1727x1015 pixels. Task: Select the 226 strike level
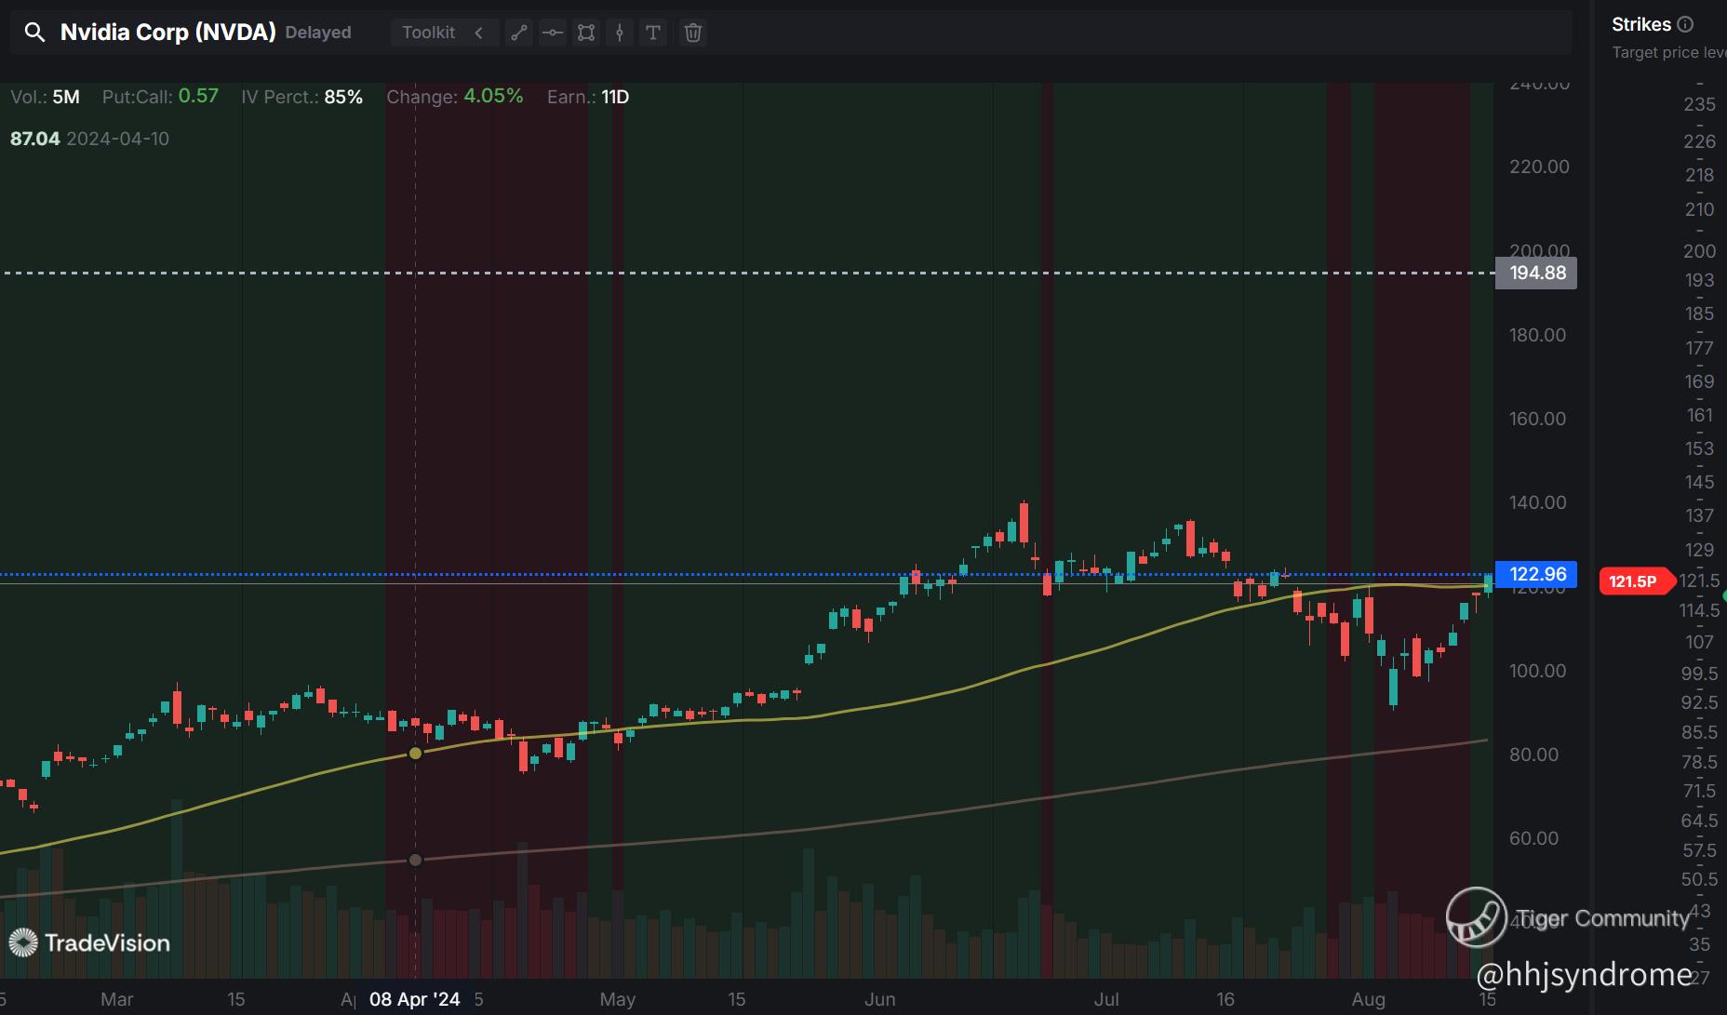(1699, 141)
